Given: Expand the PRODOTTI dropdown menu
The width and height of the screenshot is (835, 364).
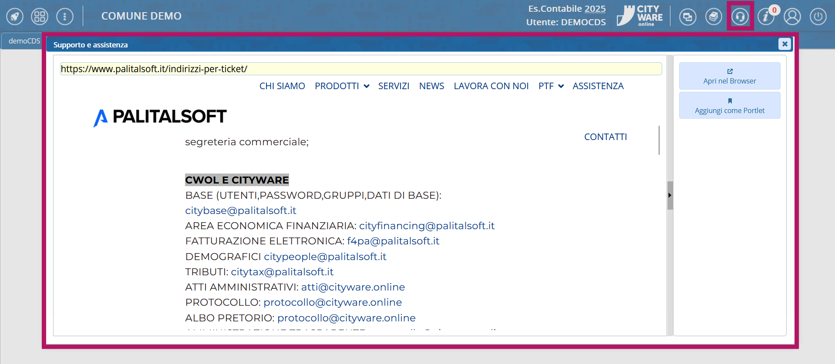Looking at the screenshot, I should (x=342, y=86).
